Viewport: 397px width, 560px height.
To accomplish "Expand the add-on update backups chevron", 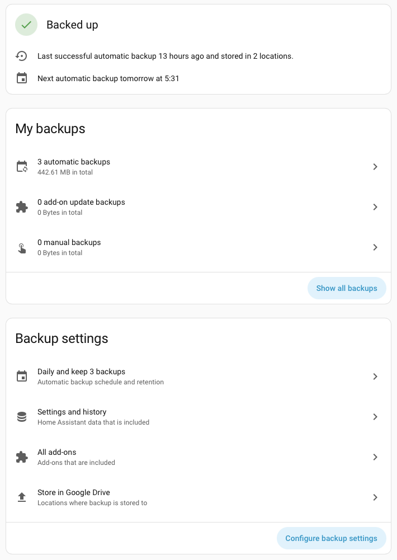I will pos(375,207).
